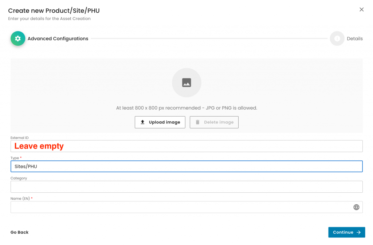Image resolution: width=373 pixels, height=245 pixels.
Task: Open language options via the globe icon
Action: [356, 207]
